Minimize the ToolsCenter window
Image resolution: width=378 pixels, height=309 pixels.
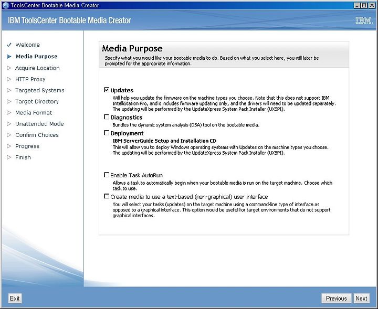357,5
